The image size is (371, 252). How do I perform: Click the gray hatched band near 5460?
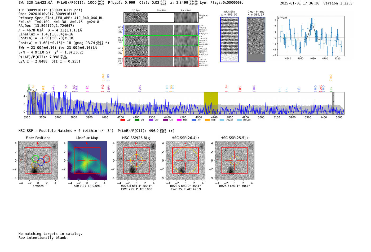click(333, 103)
